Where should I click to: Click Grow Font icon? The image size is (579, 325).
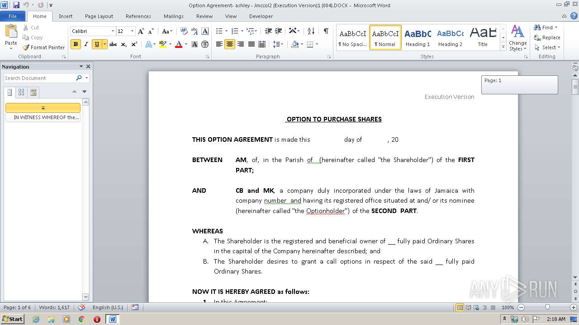pyautogui.click(x=141, y=31)
